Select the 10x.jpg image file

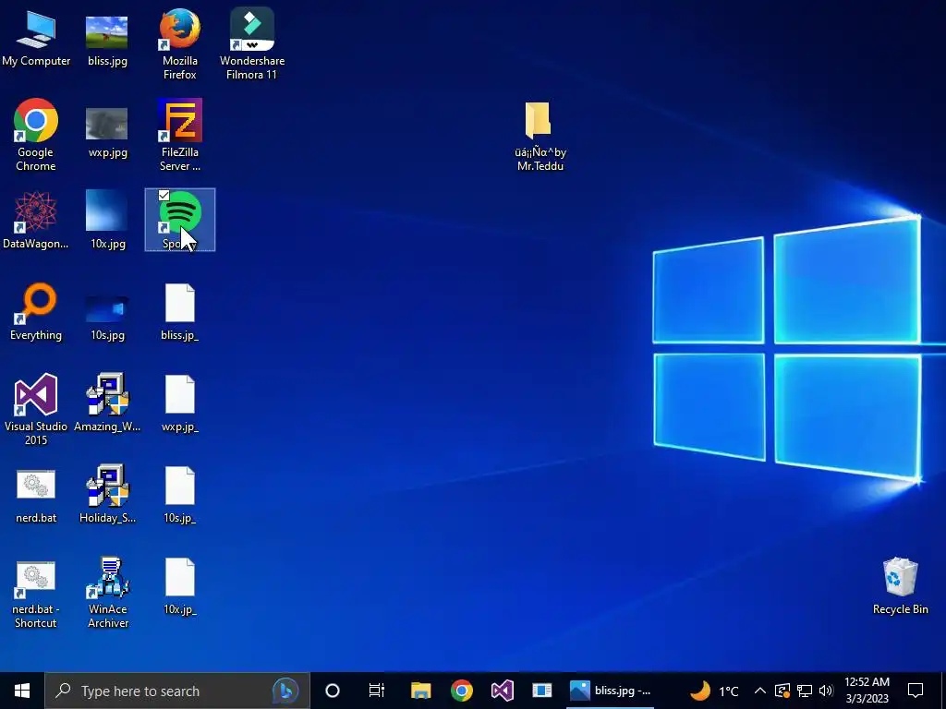107,220
